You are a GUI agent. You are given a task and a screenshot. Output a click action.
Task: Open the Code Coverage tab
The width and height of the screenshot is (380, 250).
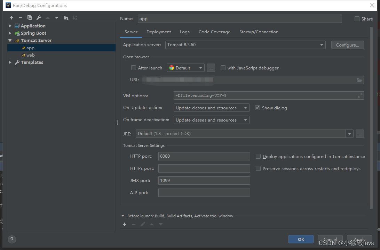[x=214, y=32]
